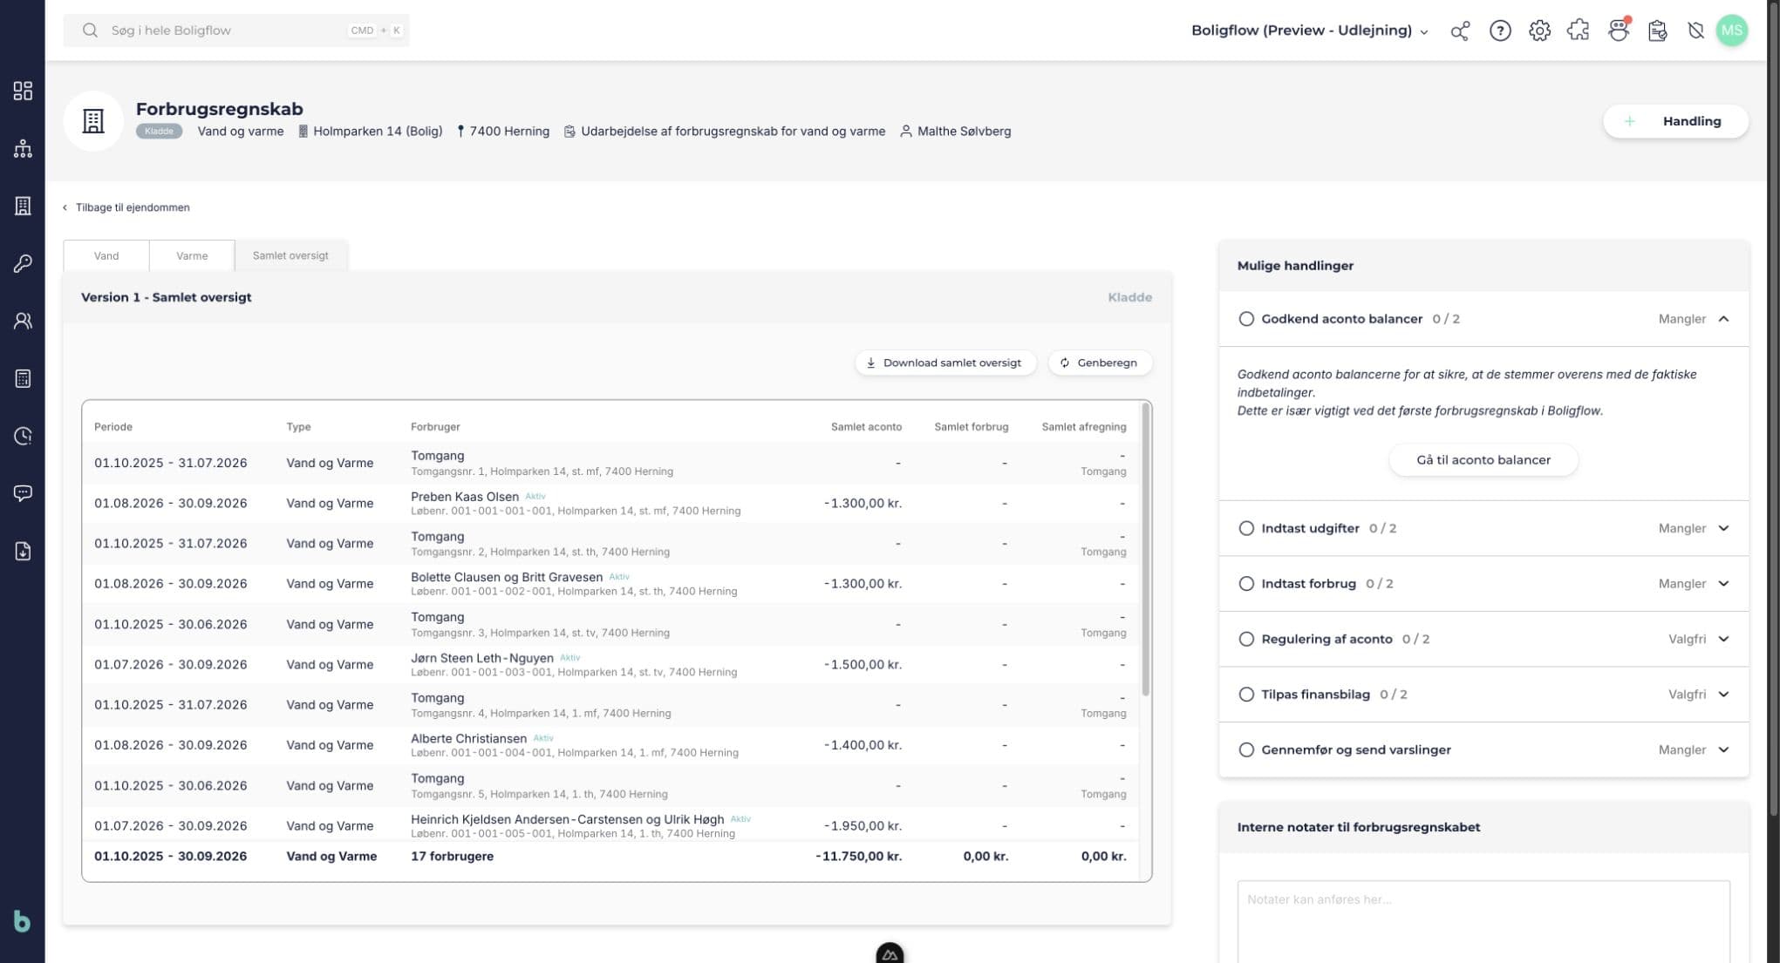Open the Boligflow (Preview - Udlejning) dropdown
Viewport: 1780px width, 963px height.
1310,31
